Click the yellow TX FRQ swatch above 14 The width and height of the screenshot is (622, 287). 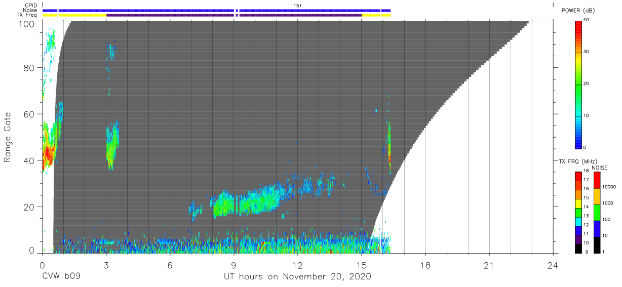click(x=578, y=203)
